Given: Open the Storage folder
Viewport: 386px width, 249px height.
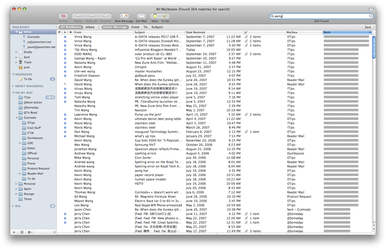Looking at the screenshot, I should pyautogui.click(x=27, y=194).
